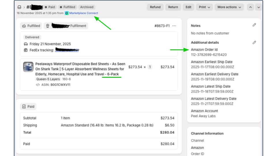Select the Friday 21 November, 2025 delivery date
This screenshot has height=156, width=277.
50,44
